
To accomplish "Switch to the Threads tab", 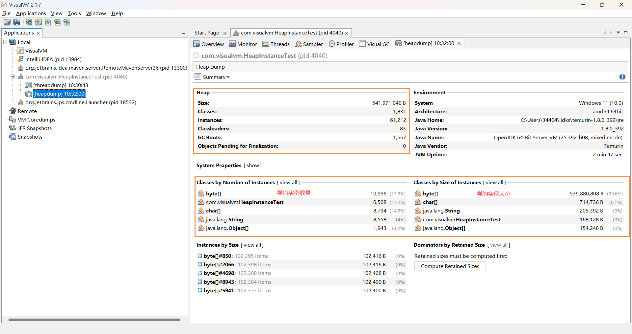I will (x=276, y=44).
